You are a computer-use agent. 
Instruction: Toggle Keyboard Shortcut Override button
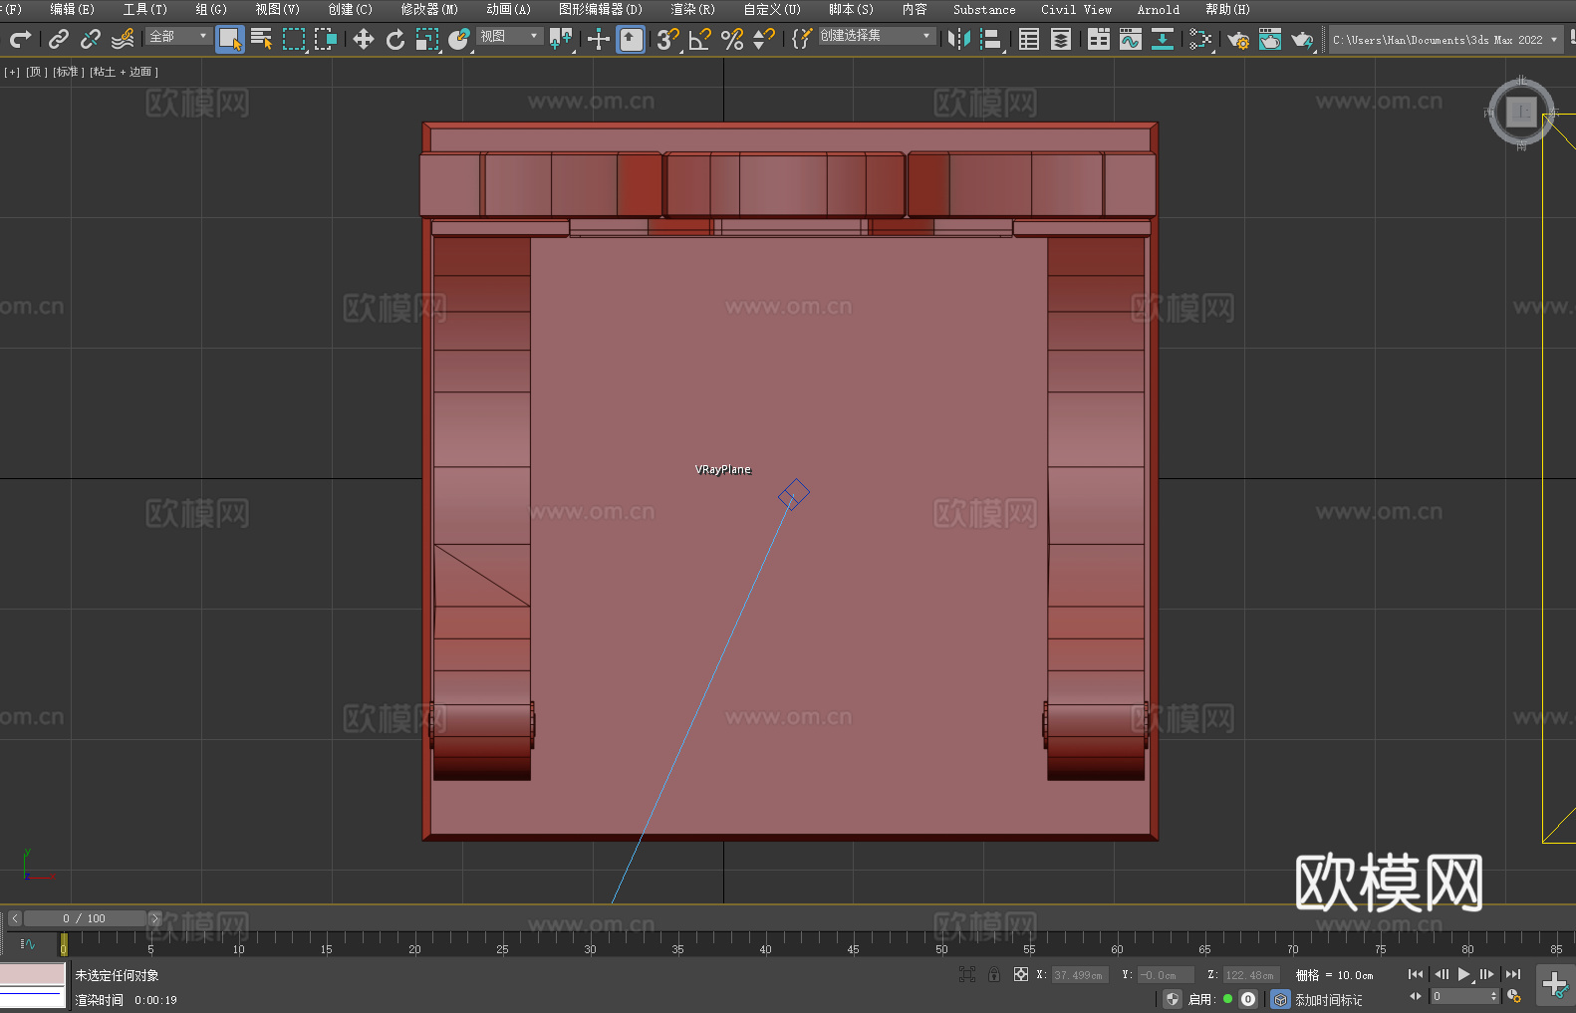point(631,39)
